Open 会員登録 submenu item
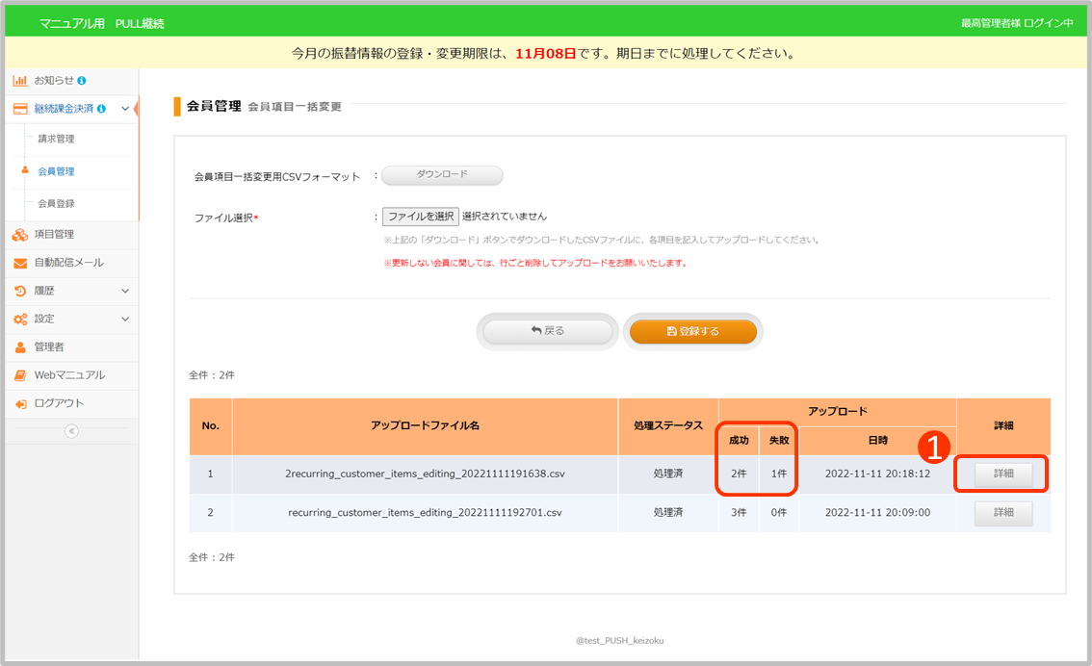The height and width of the screenshot is (666, 1092). tap(56, 204)
